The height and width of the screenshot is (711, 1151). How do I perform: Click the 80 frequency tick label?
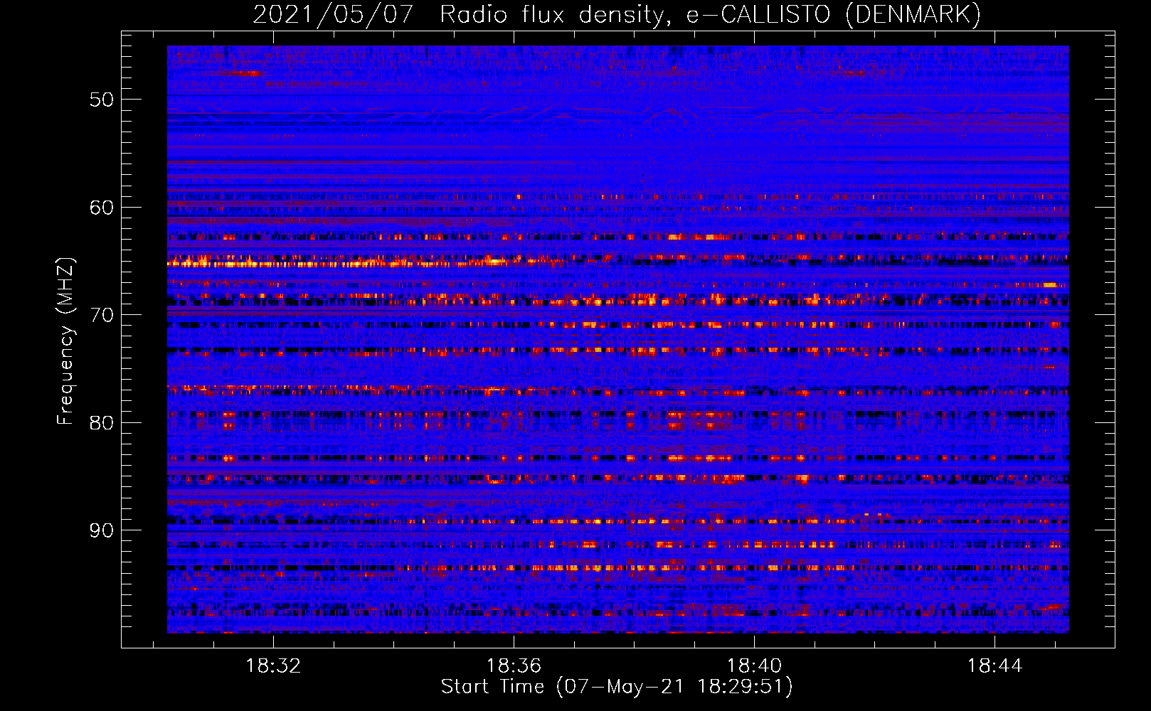(102, 423)
